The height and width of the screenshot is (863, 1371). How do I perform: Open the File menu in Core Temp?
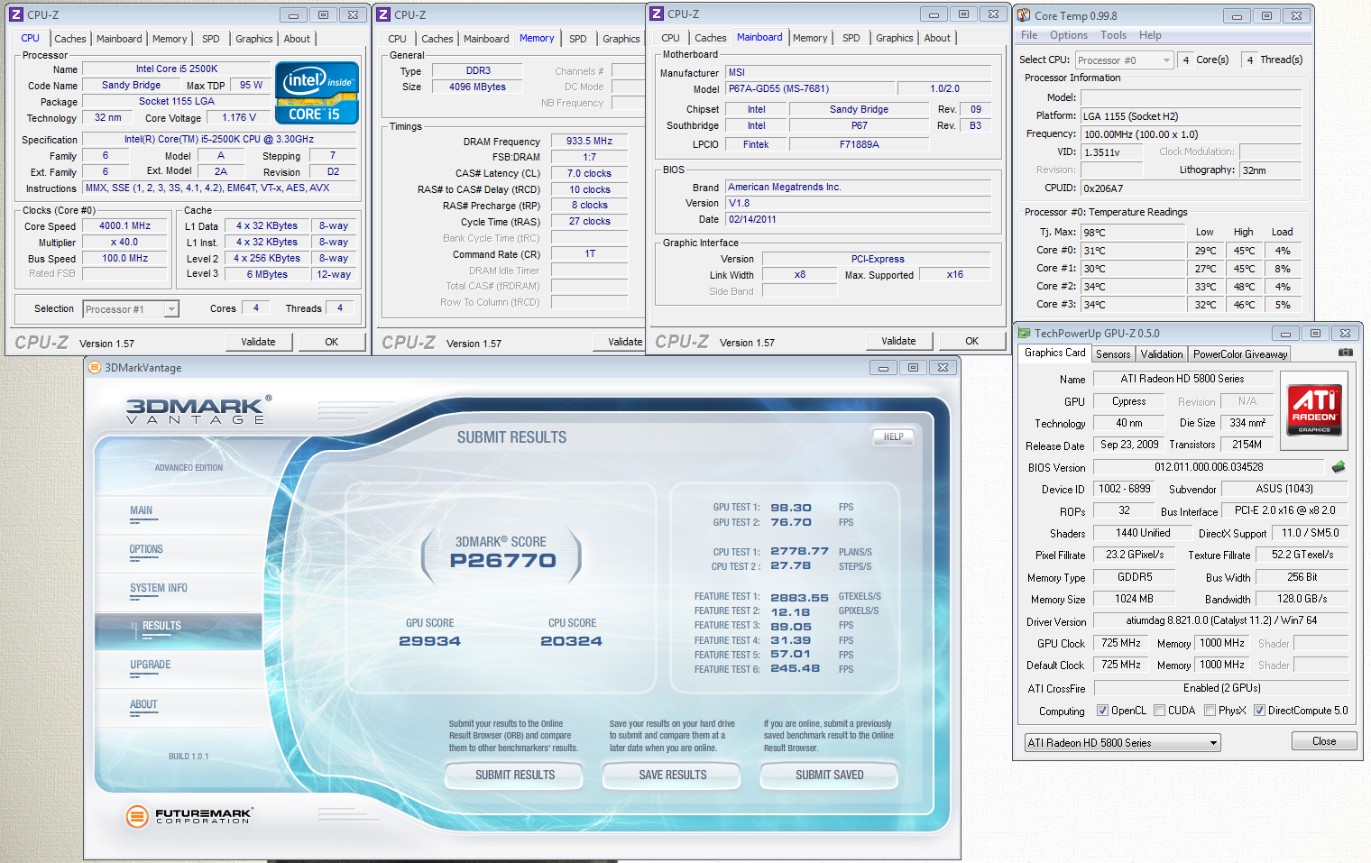(1029, 35)
